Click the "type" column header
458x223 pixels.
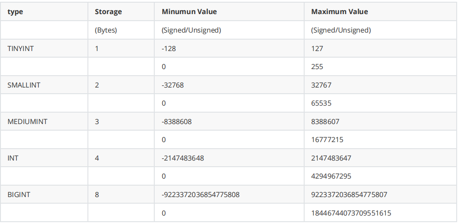(x=15, y=12)
